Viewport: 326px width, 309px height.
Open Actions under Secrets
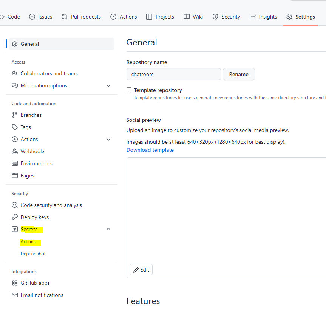click(28, 242)
